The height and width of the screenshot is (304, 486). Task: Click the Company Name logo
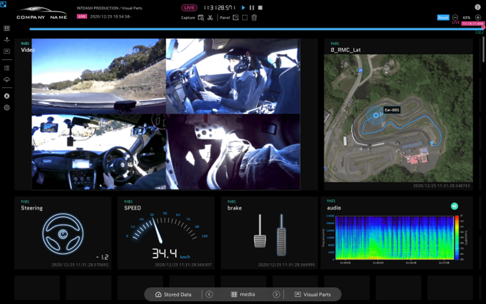42,13
